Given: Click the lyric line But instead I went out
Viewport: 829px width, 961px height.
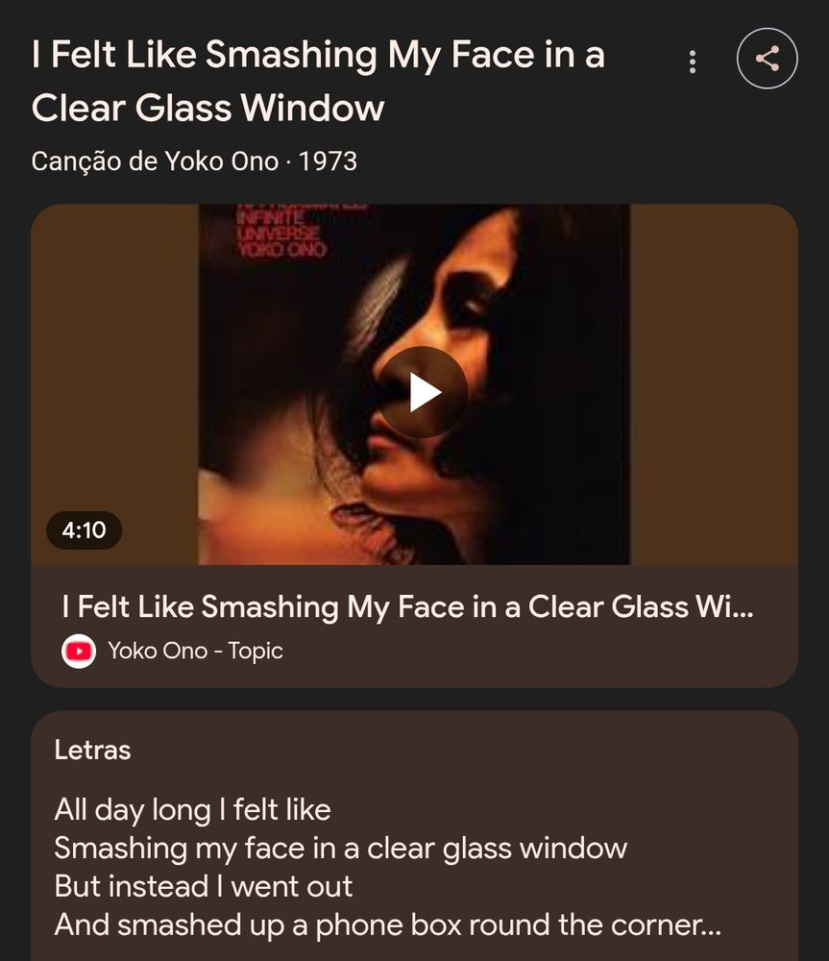Looking at the screenshot, I should click(204, 887).
